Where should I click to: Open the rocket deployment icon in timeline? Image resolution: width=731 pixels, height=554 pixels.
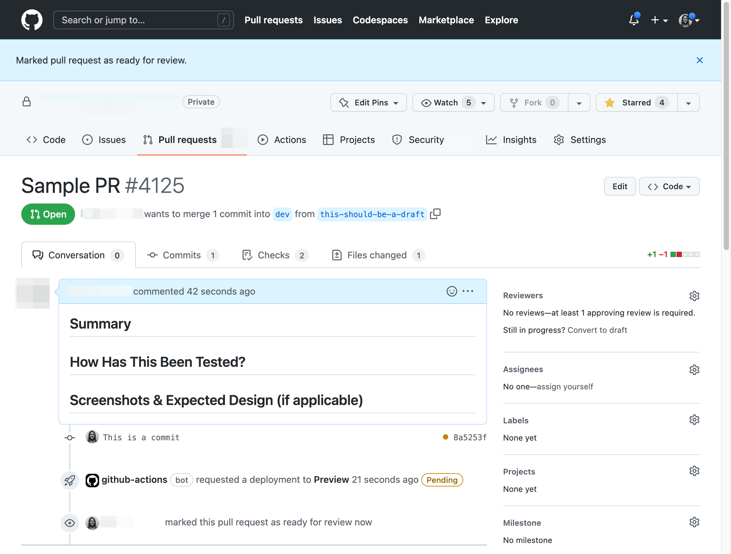[x=70, y=480]
